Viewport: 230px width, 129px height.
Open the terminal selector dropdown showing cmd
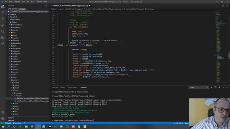(x=198, y=87)
